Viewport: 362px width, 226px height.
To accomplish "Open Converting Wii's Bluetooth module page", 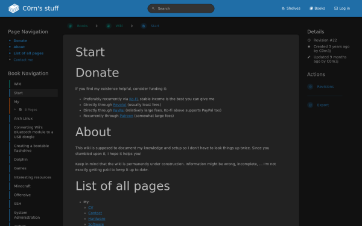I will (33, 132).
